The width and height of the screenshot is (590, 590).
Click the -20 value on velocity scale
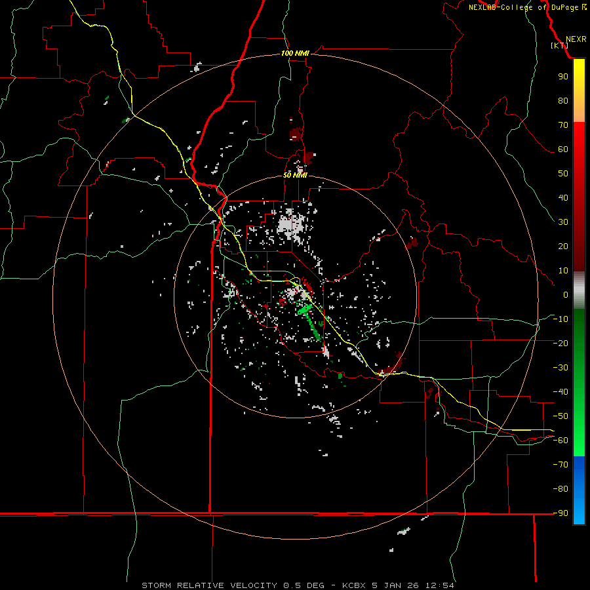[x=560, y=343]
